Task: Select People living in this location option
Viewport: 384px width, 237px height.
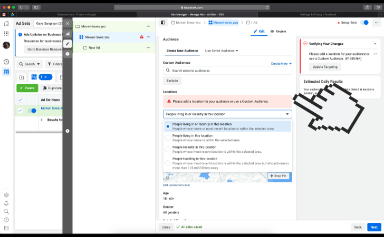Action: (x=227, y=137)
